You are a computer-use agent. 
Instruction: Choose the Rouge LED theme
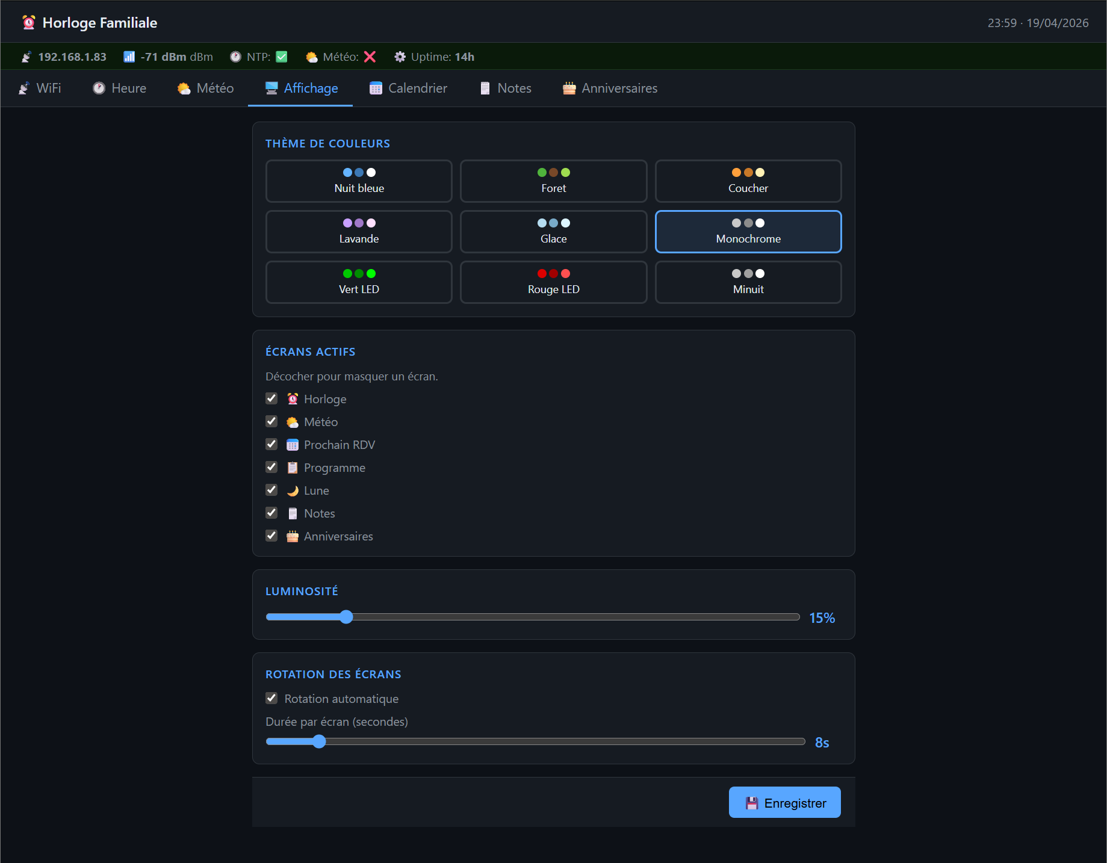(553, 282)
